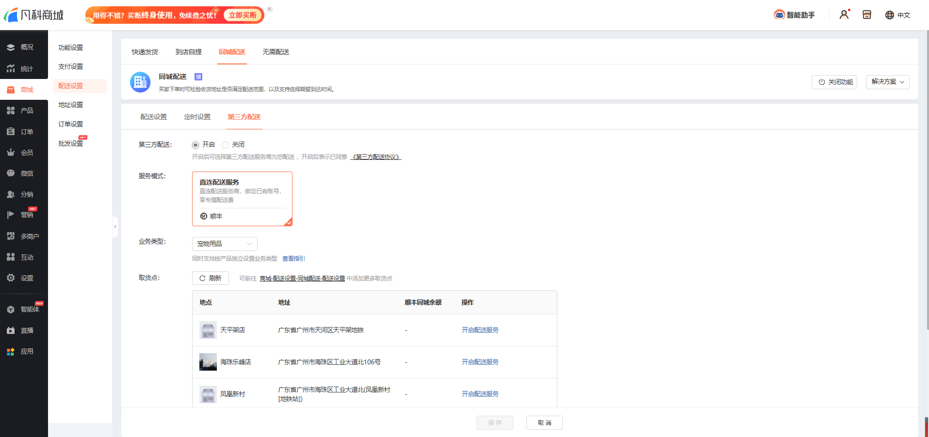Open the 多商户 multi-merchant sidebar icon
The height and width of the screenshot is (437, 929).
point(11,236)
